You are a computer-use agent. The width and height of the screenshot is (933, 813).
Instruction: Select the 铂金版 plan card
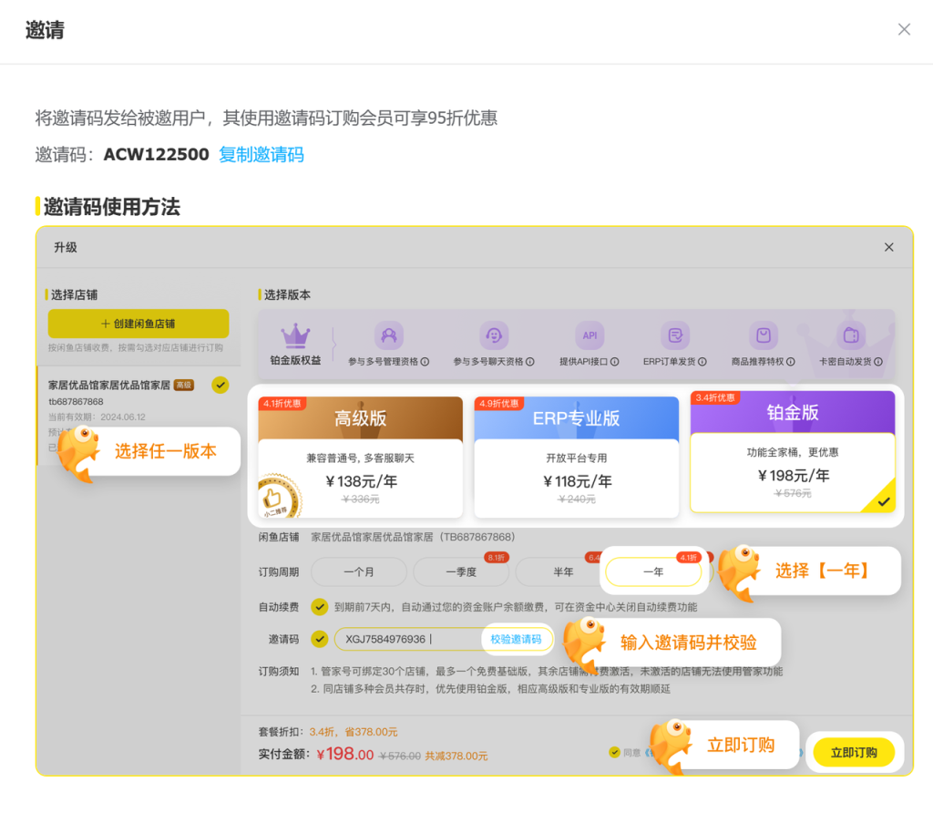[792, 452]
